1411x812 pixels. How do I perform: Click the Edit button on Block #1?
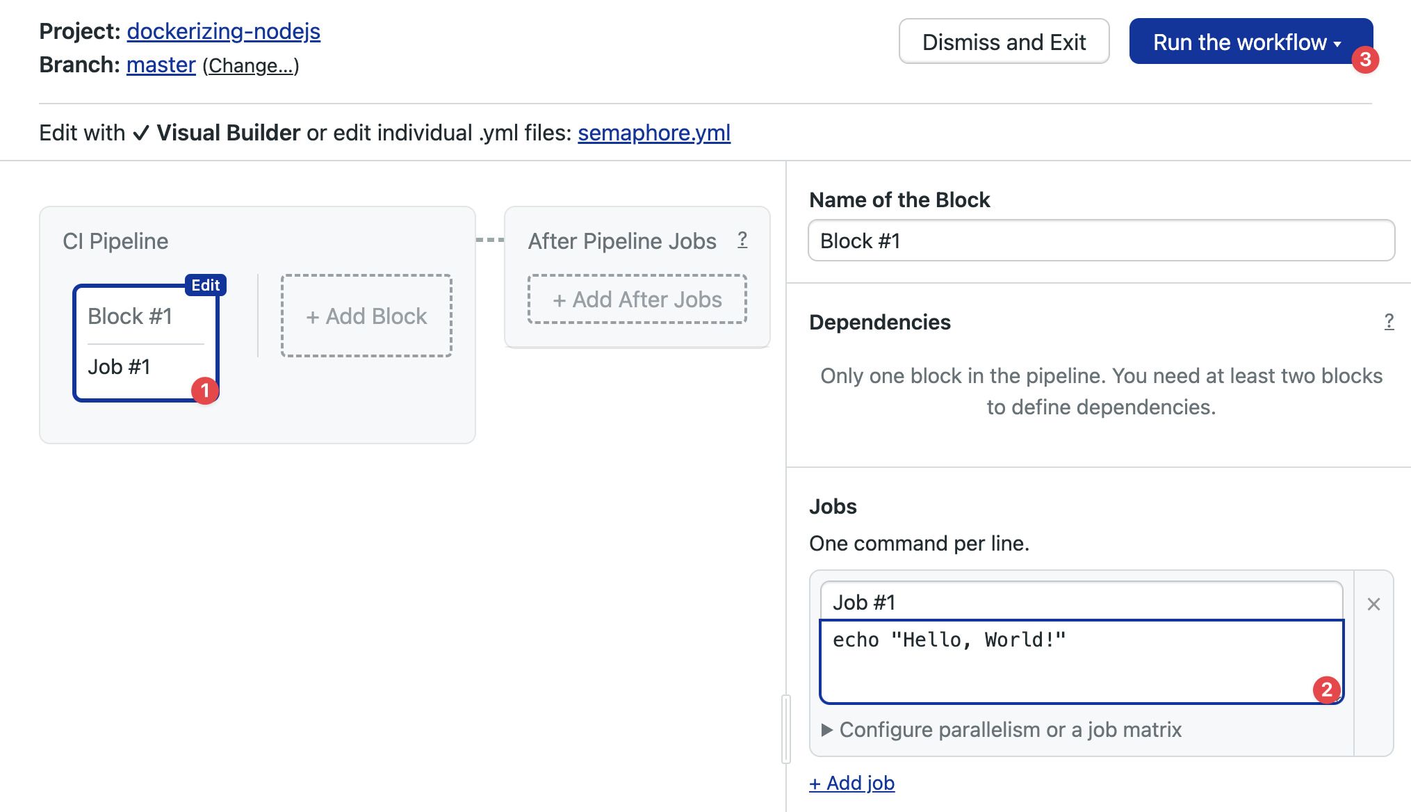204,285
